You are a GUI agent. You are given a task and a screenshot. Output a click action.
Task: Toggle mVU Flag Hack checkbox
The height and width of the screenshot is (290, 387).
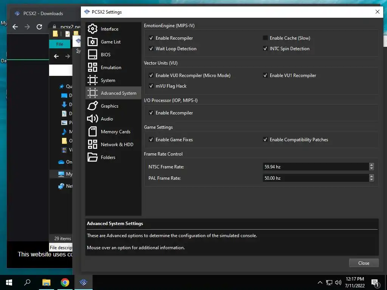pyautogui.click(x=151, y=86)
